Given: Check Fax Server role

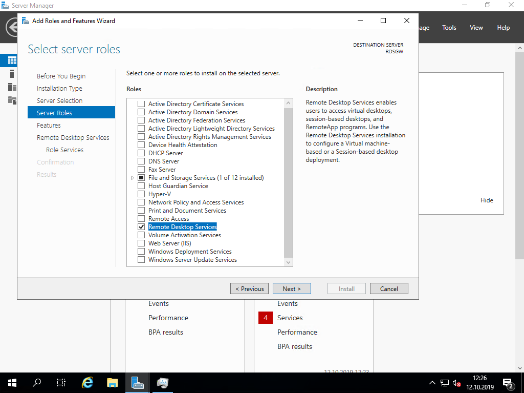Looking at the screenshot, I should (141, 170).
